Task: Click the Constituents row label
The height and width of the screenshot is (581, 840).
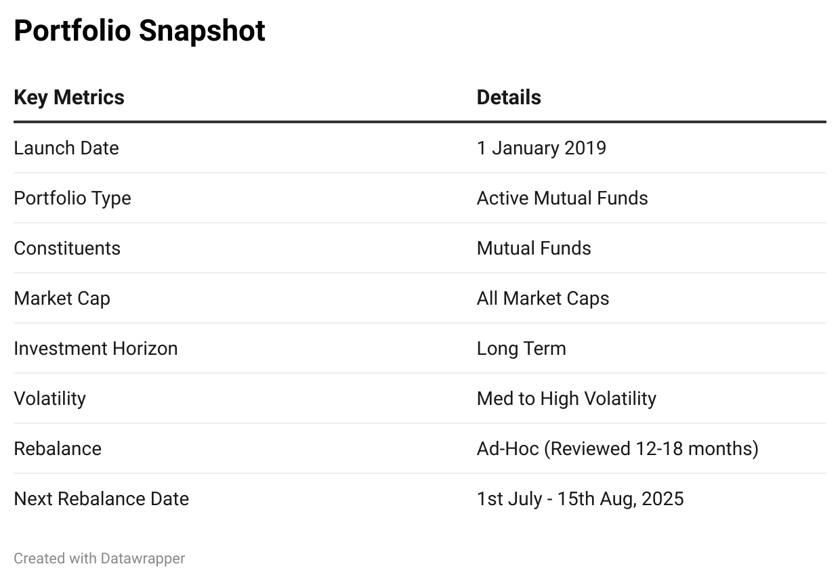Action: coord(67,248)
